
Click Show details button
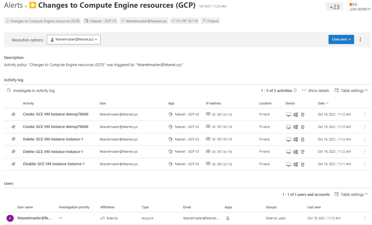click(x=315, y=91)
